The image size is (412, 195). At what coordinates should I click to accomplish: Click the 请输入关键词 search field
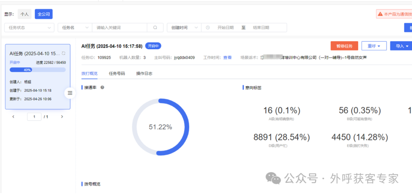pos(119,28)
